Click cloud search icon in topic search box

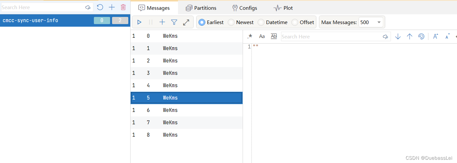coord(88,7)
